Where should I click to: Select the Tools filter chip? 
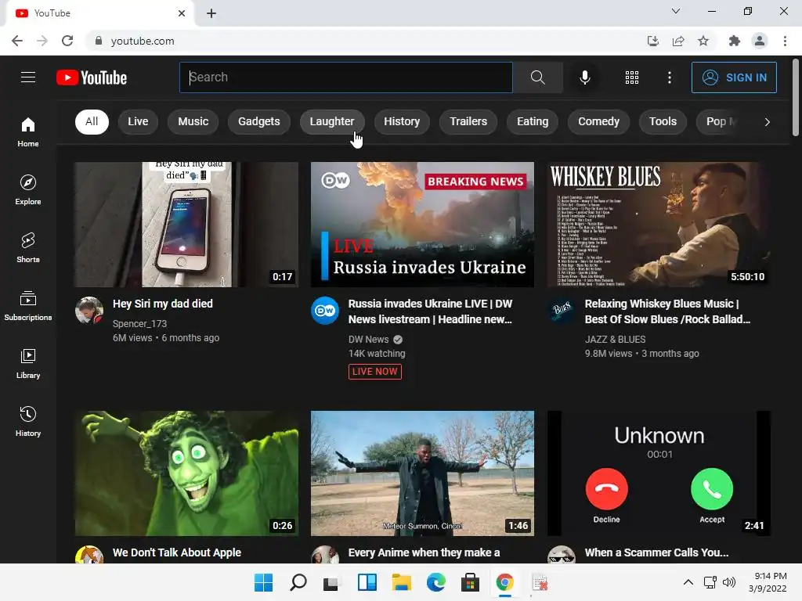pyautogui.click(x=663, y=121)
